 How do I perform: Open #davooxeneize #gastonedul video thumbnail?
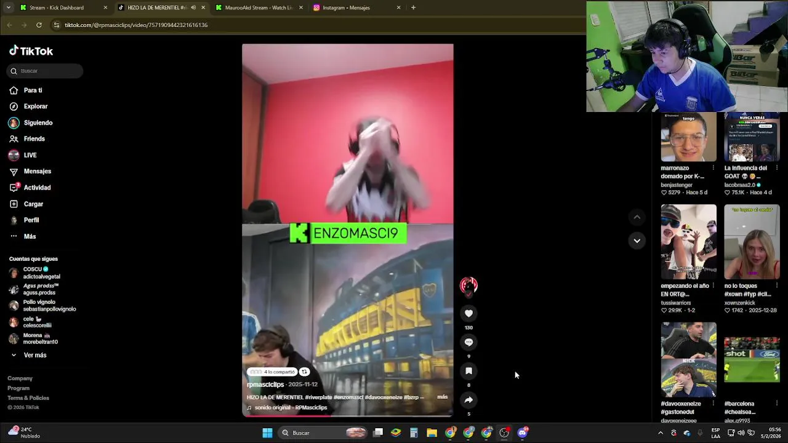tap(688, 360)
